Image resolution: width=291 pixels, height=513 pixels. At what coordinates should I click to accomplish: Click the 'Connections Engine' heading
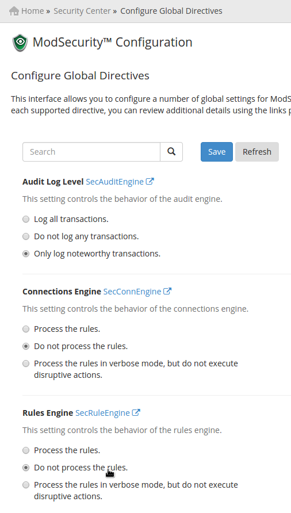pos(62,292)
